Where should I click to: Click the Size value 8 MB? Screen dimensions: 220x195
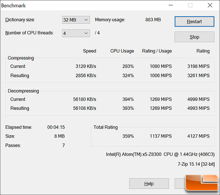59,136
